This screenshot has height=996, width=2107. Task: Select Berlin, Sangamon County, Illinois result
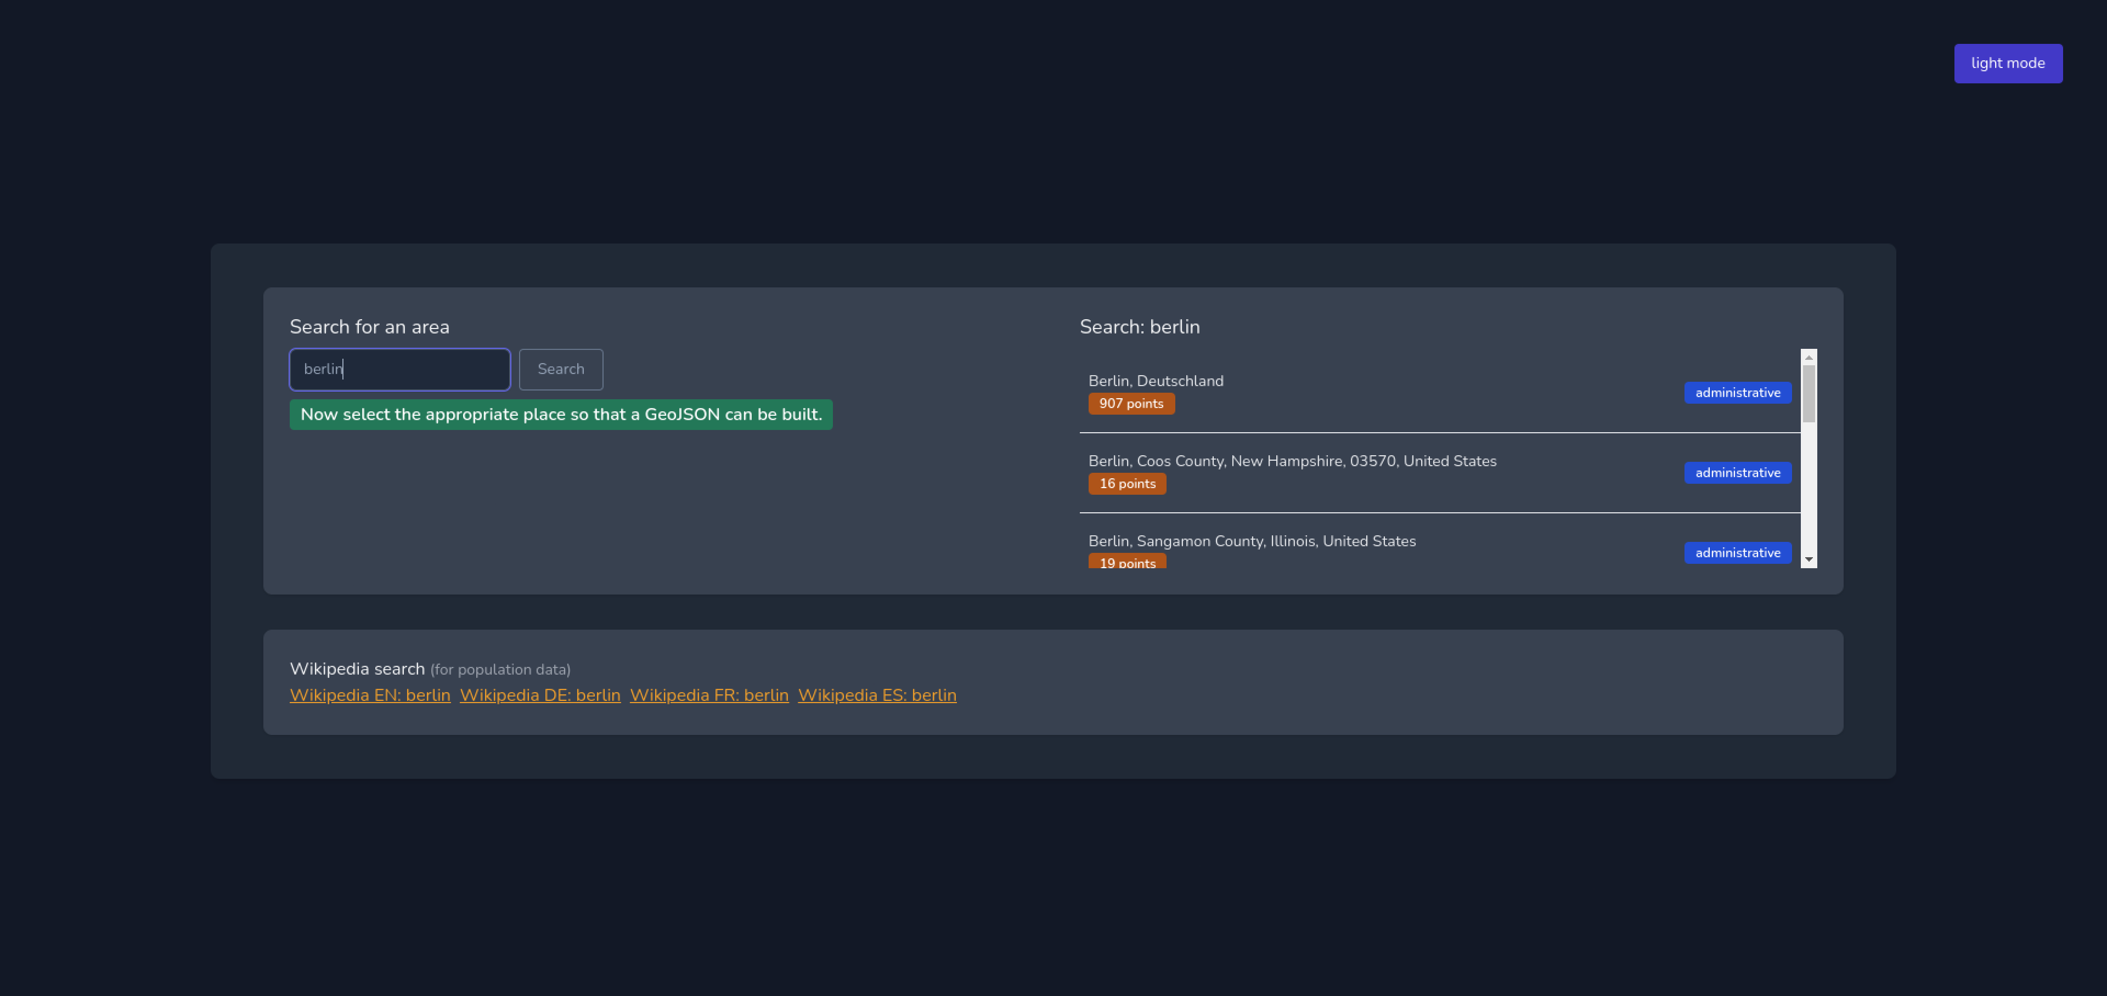pyautogui.click(x=1252, y=541)
